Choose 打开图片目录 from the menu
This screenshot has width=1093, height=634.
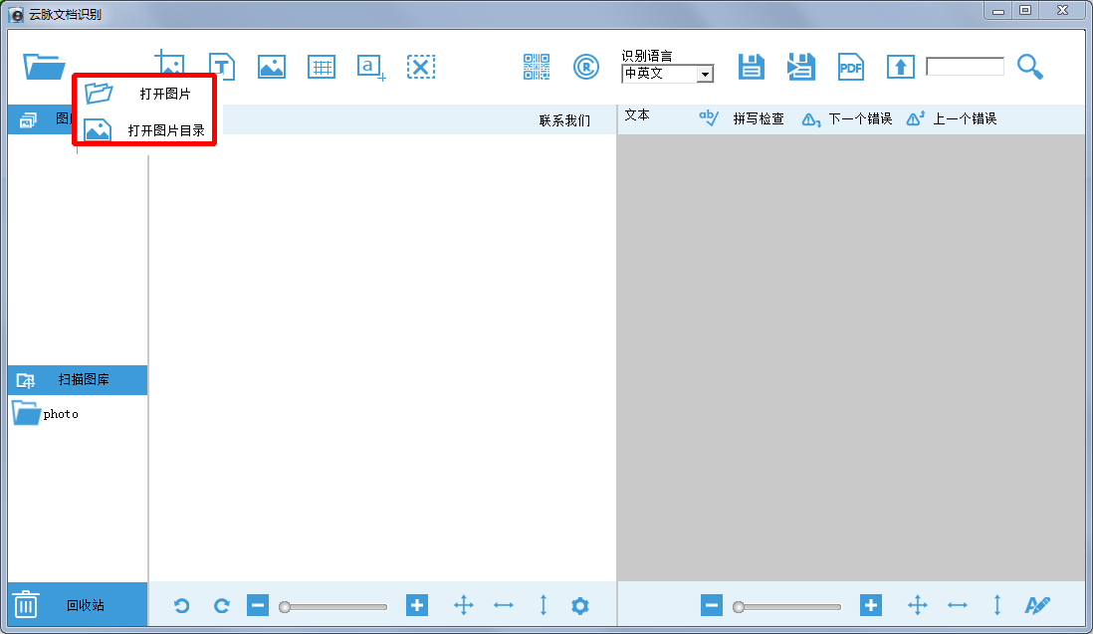pos(145,130)
